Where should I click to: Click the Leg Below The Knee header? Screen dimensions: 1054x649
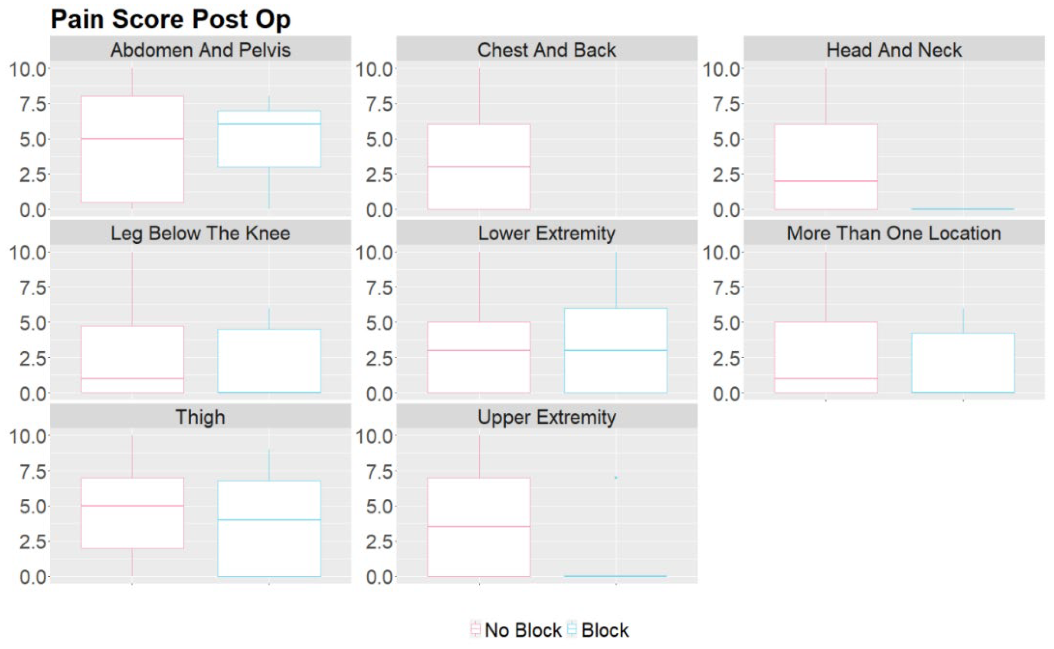[201, 233]
